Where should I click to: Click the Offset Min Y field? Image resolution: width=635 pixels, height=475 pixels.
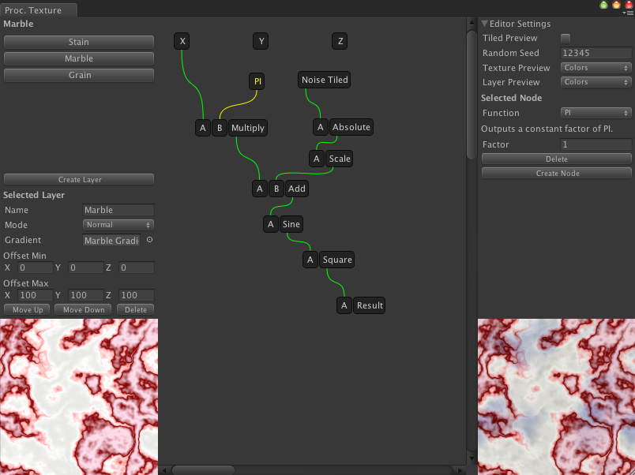tap(85, 267)
